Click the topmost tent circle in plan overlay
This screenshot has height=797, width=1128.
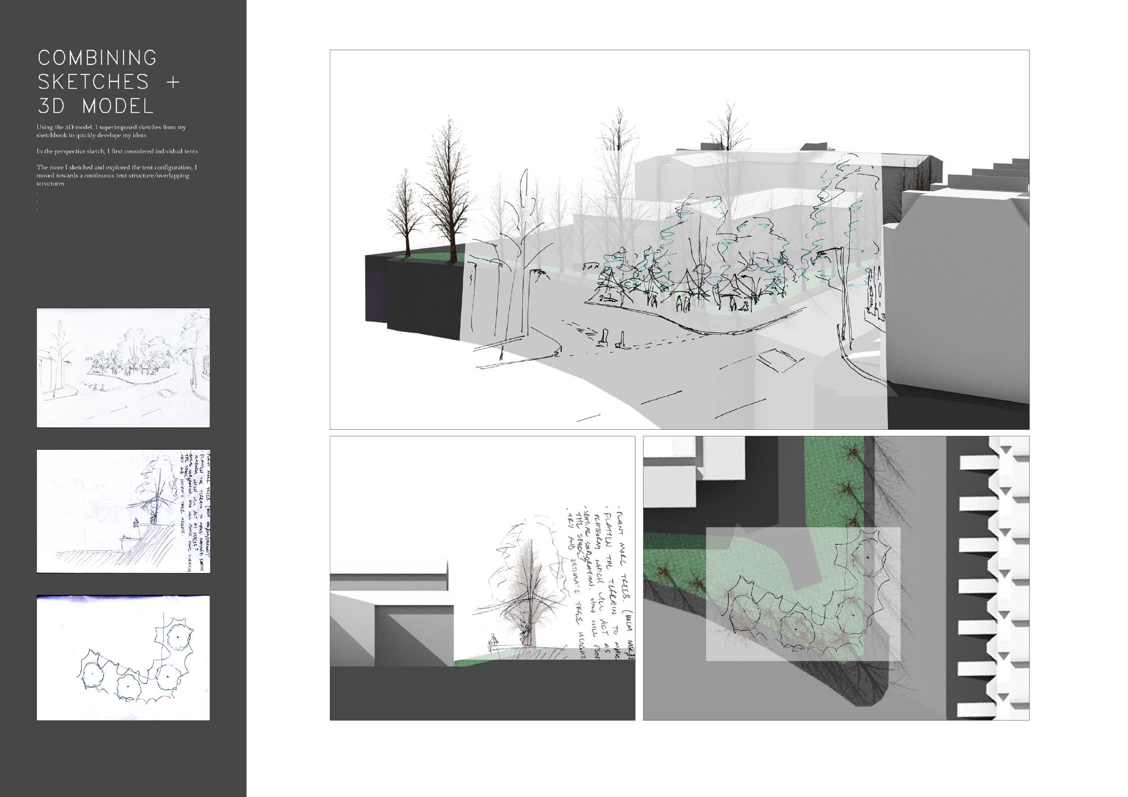click(x=868, y=558)
